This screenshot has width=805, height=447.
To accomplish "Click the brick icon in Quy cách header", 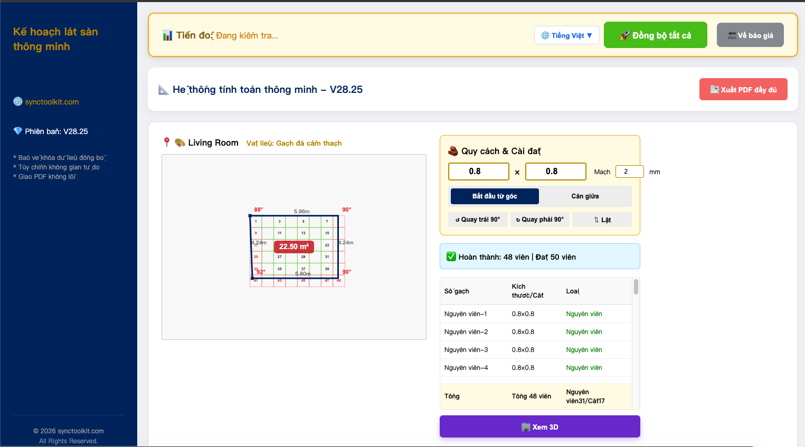I will click(x=453, y=151).
